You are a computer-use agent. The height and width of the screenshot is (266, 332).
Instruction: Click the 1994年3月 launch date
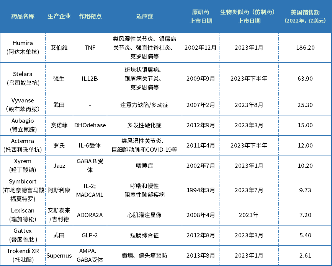point(201,190)
